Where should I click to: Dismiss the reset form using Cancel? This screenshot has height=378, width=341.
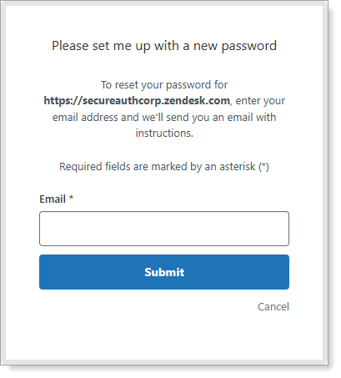click(x=273, y=306)
